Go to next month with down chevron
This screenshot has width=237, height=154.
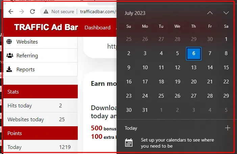226,13
